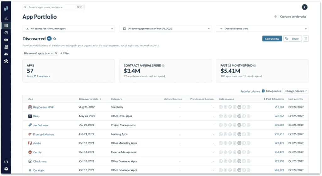Click the Aug 25, 2022 discovered date
This screenshot has height=176, width=322.
pos(87,107)
